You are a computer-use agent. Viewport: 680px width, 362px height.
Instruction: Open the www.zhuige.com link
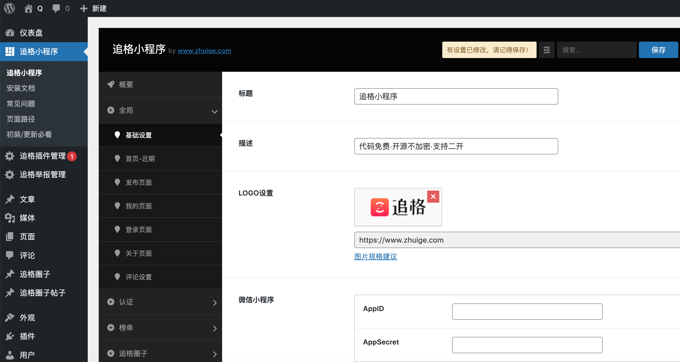[x=204, y=51]
